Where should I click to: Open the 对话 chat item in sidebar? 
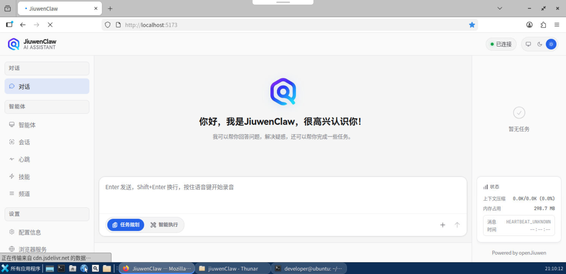47,86
